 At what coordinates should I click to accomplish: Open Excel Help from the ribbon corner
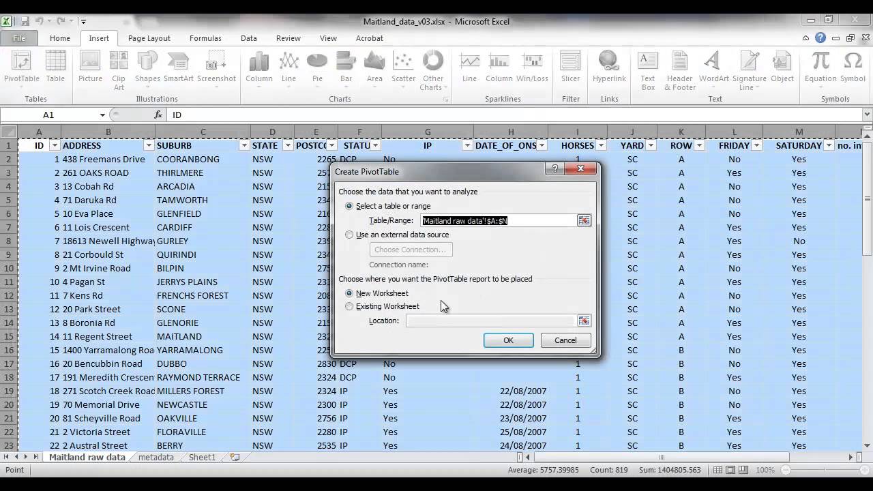[x=820, y=38]
